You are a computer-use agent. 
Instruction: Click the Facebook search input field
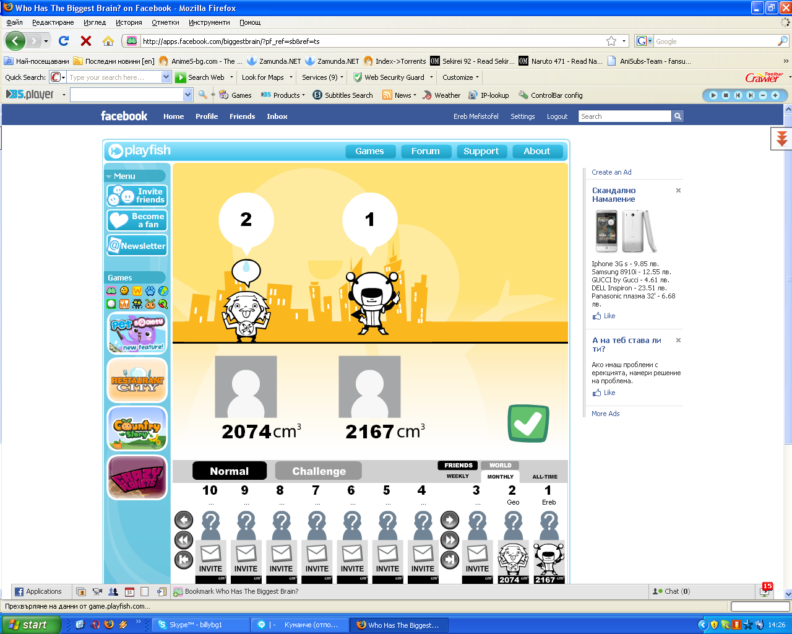coord(624,116)
